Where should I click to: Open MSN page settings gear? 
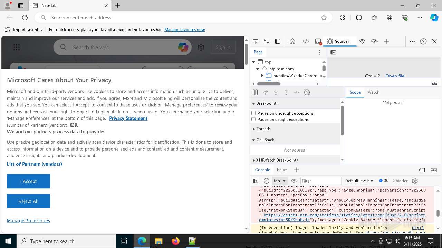[x=201, y=47]
